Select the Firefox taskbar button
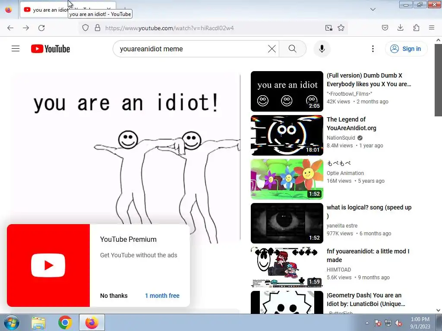 [92, 322]
